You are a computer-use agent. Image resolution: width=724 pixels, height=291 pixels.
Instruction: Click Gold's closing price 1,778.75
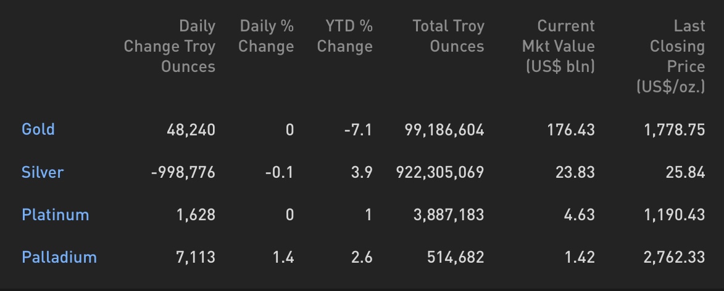[675, 130]
